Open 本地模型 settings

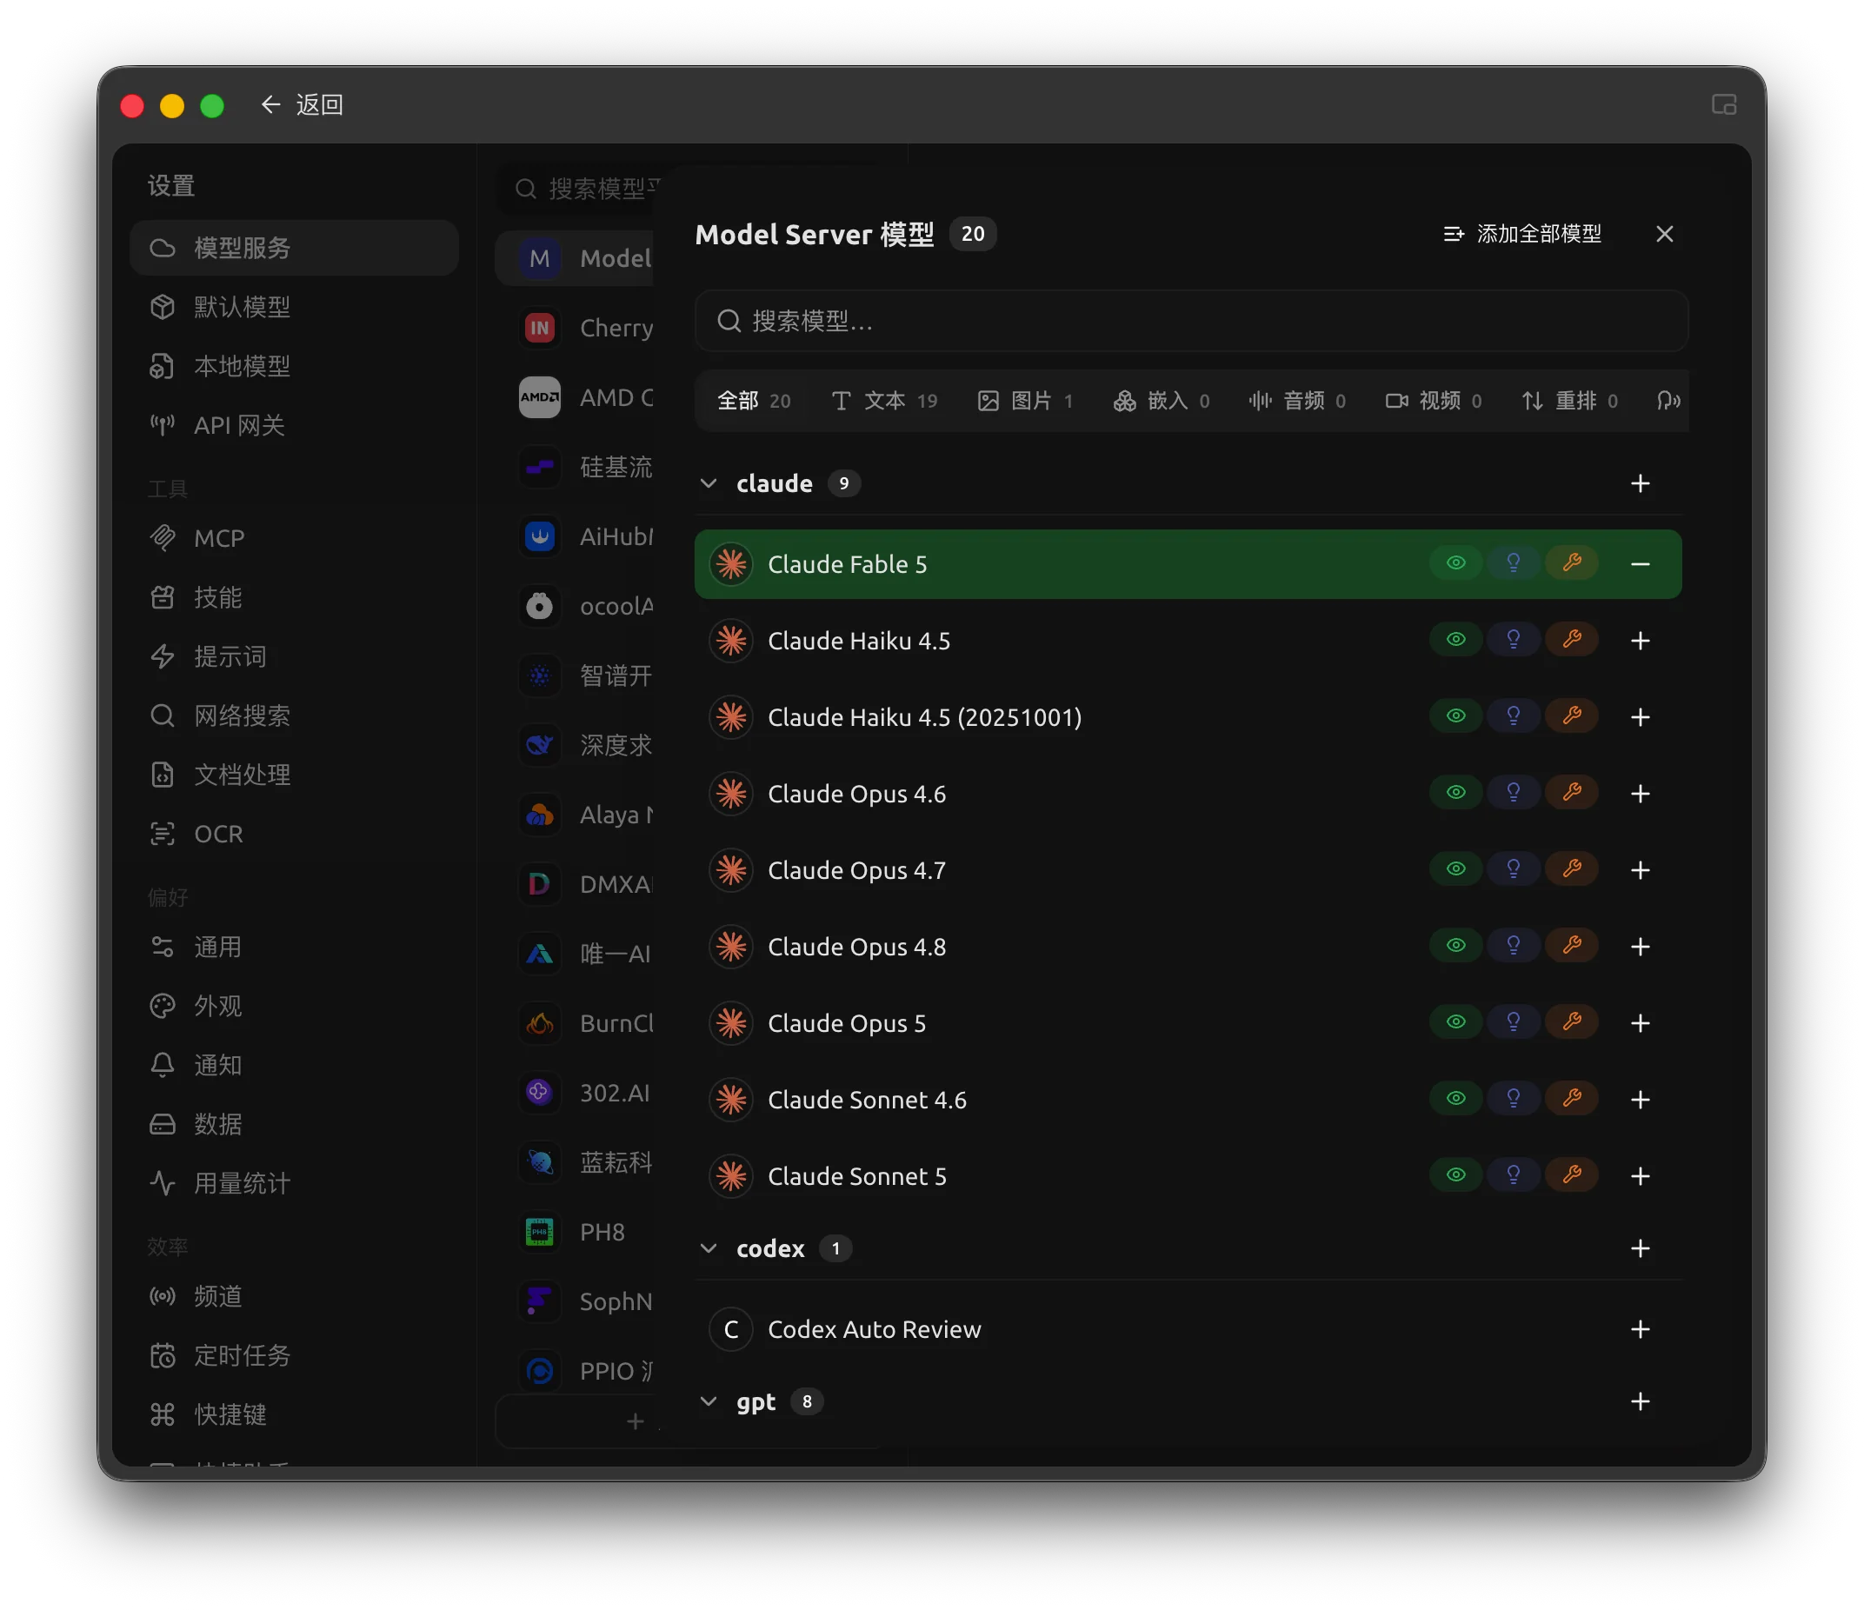[x=294, y=366]
